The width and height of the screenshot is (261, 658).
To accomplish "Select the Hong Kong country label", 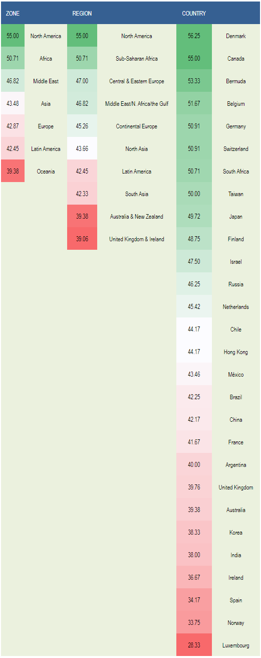I will tap(235, 352).
